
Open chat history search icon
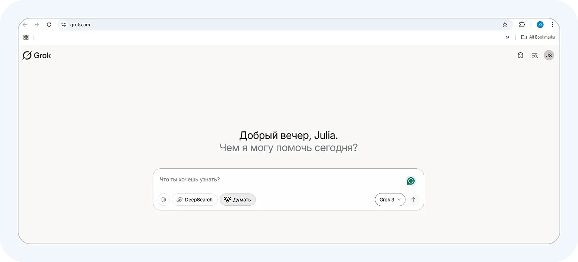click(x=534, y=55)
